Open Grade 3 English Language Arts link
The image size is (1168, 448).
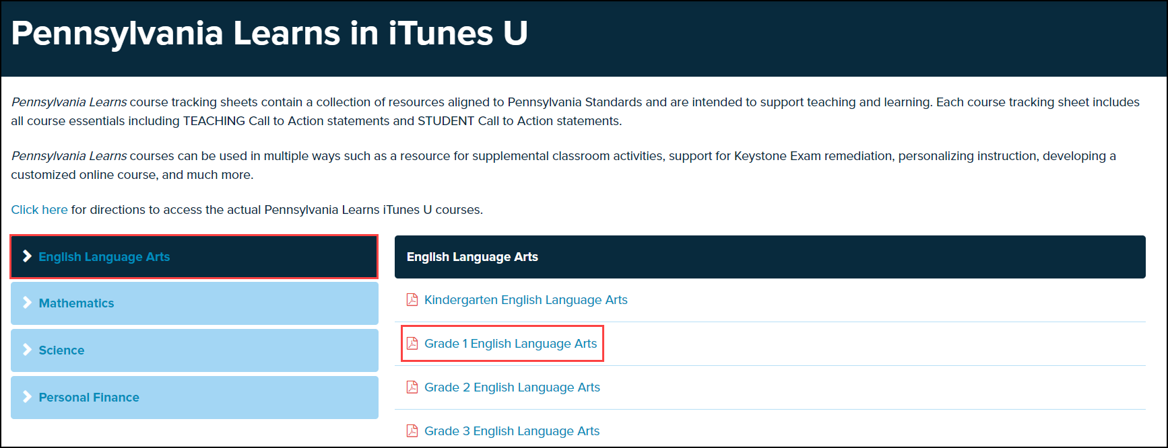click(512, 431)
